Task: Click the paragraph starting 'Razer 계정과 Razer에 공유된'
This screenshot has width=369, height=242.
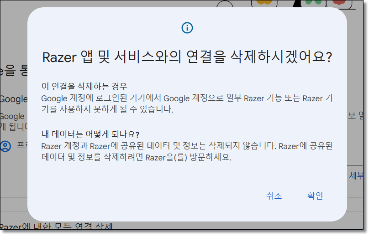Action: [x=187, y=152]
